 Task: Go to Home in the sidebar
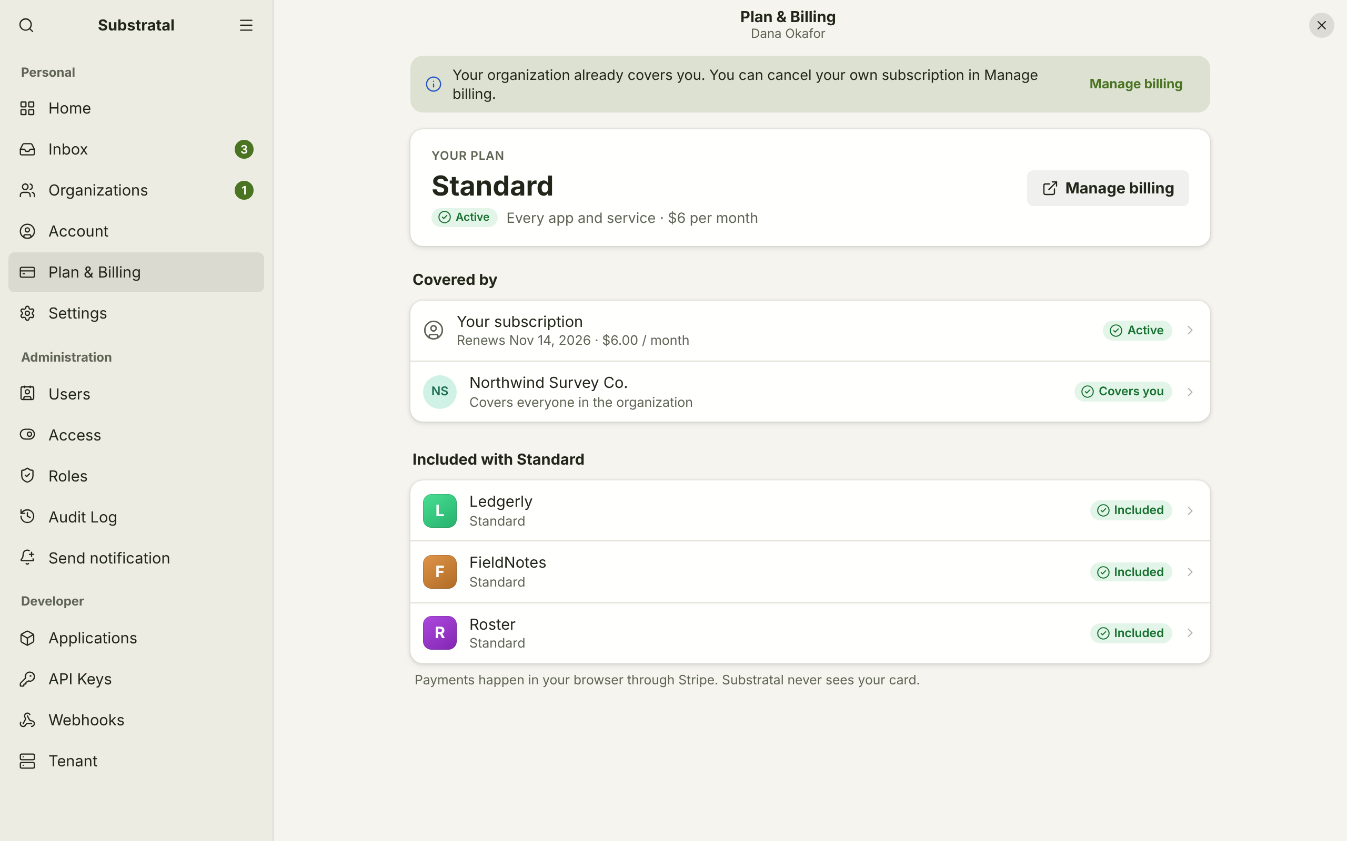pyautogui.click(x=136, y=108)
